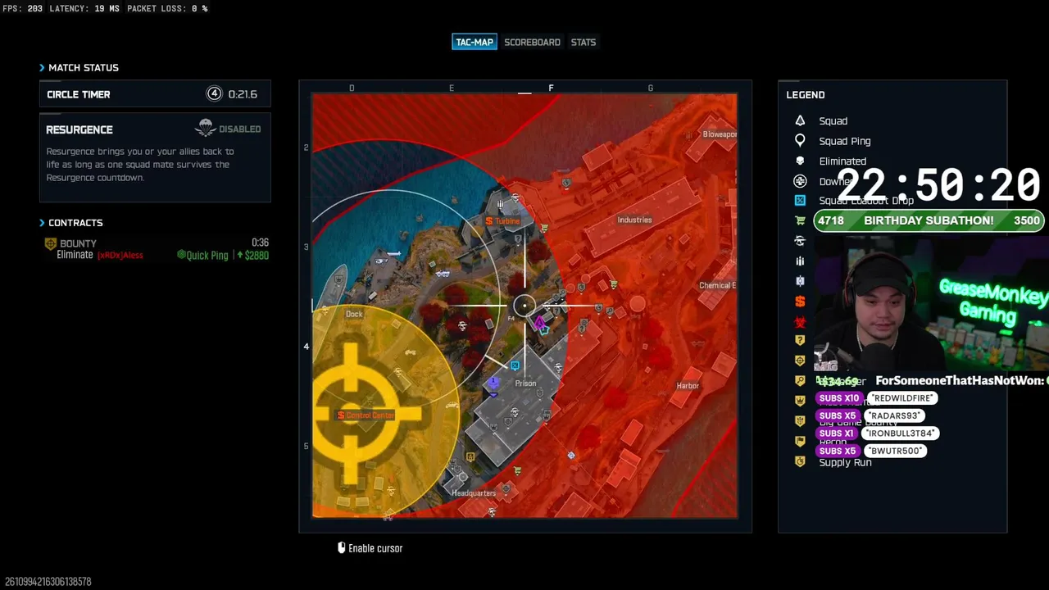Collapse the CONTRACTS section
The image size is (1049, 590).
(42, 223)
